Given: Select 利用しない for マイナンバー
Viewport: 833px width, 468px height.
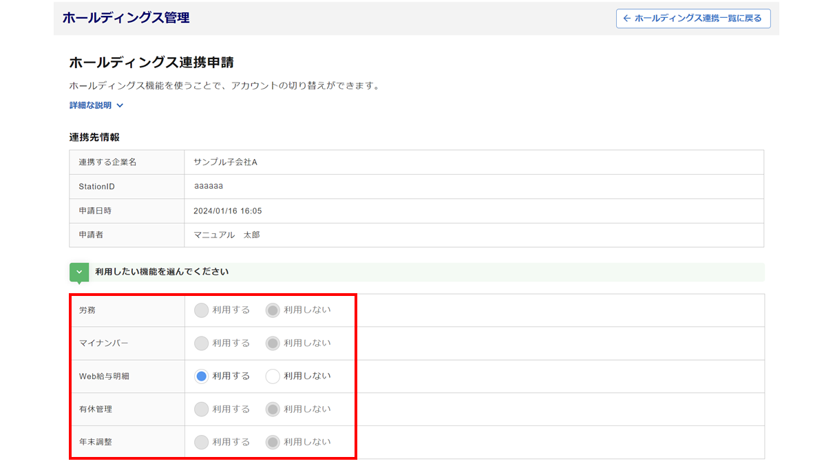Looking at the screenshot, I should 273,343.
